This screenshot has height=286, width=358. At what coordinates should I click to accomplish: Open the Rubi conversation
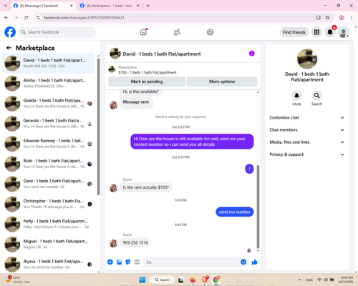tap(48, 164)
